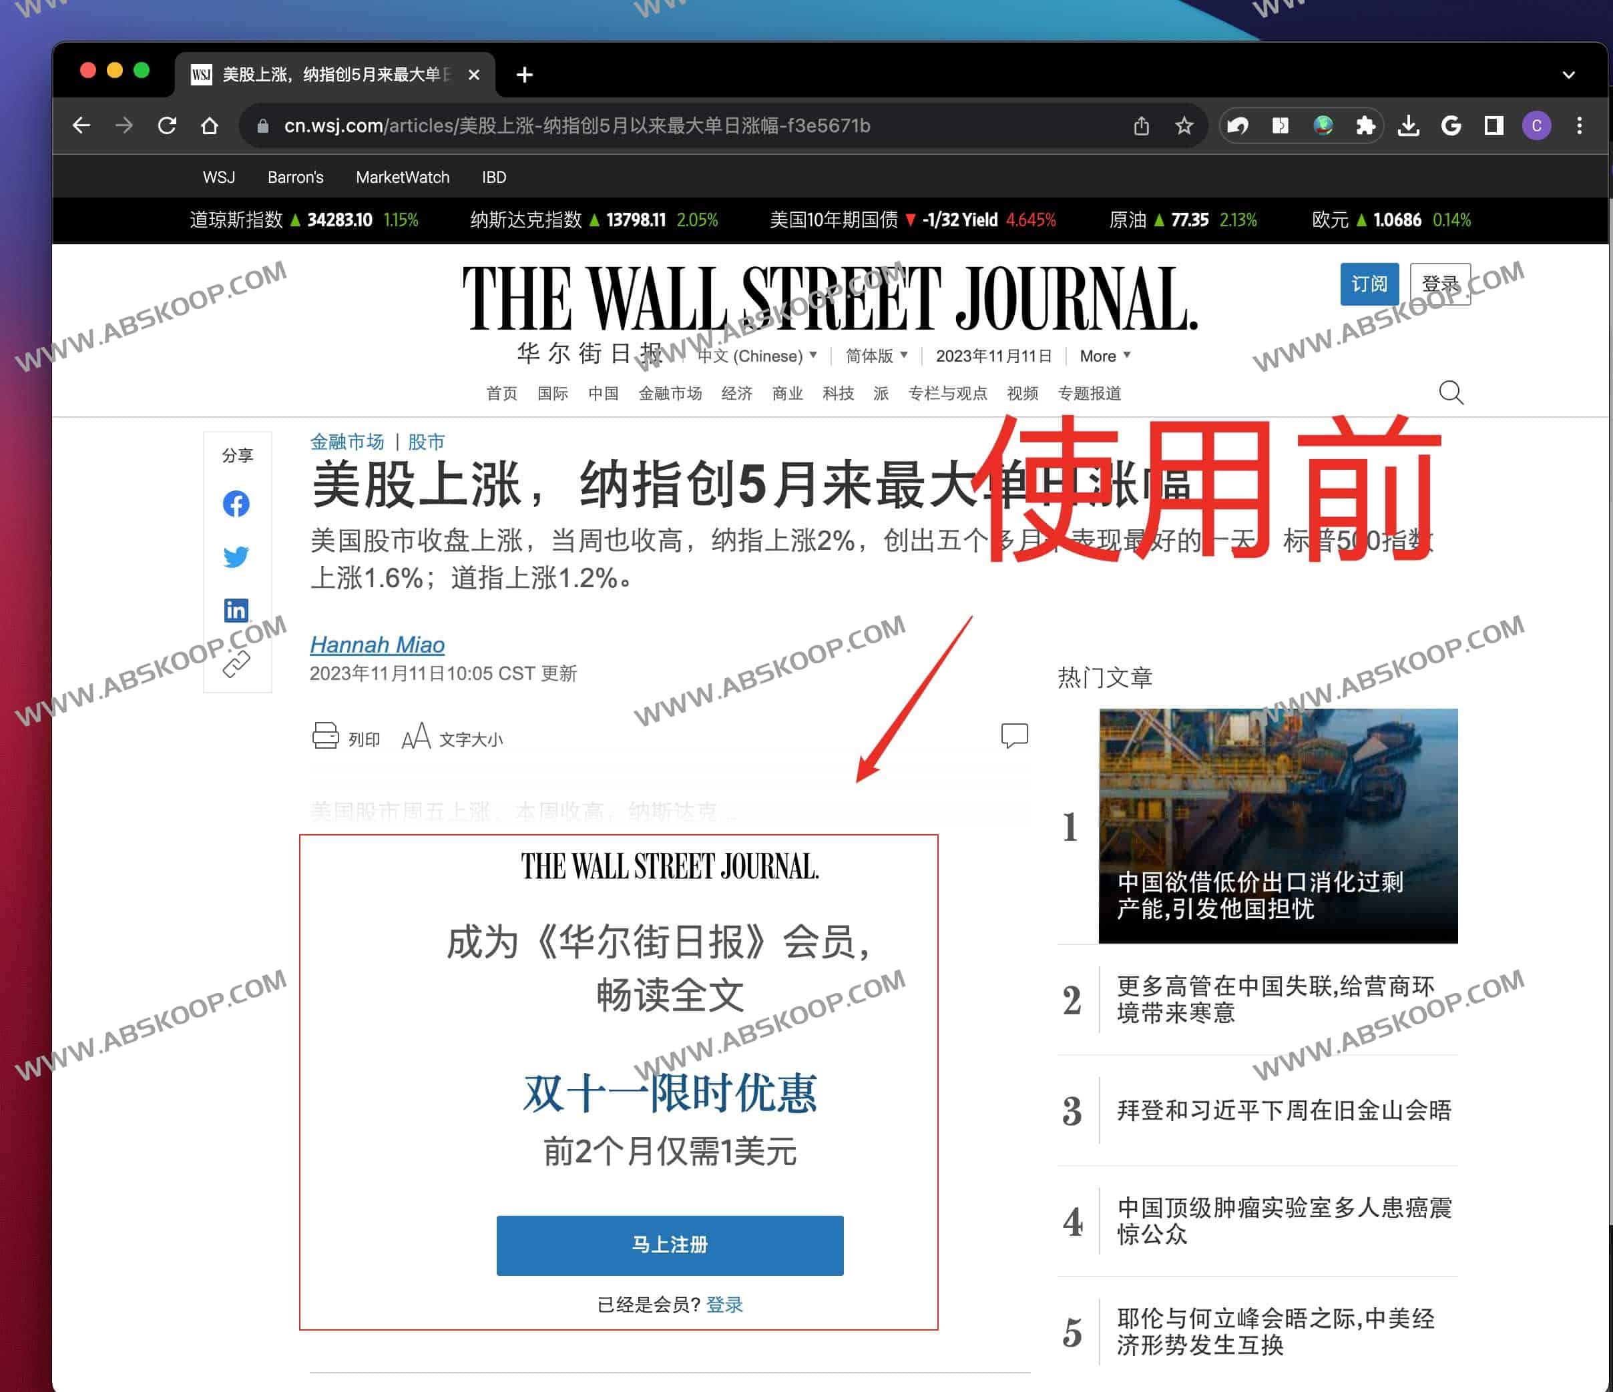
Task: Expand the More menu
Action: tap(1102, 356)
